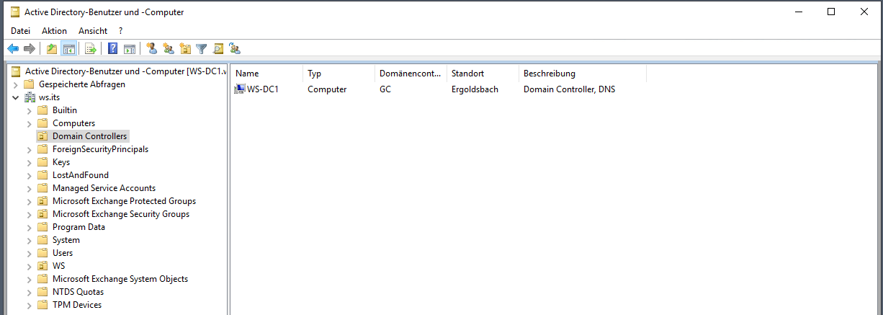883x315 pixels.
Task: Sort by the Beschreibung column header
Action: tap(582, 74)
